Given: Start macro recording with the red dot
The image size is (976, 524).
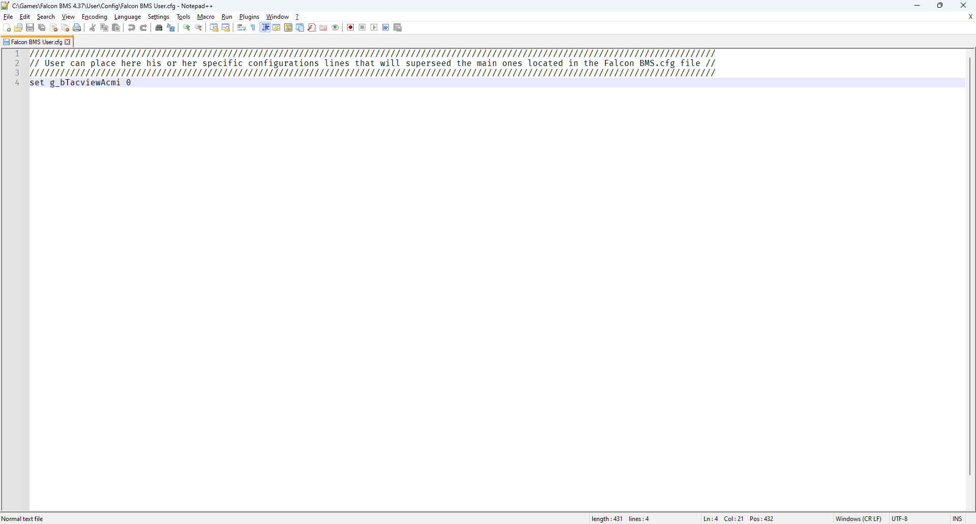Looking at the screenshot, I should tap(351, 28).
